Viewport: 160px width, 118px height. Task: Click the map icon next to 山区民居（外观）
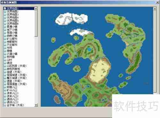[5, 66]
